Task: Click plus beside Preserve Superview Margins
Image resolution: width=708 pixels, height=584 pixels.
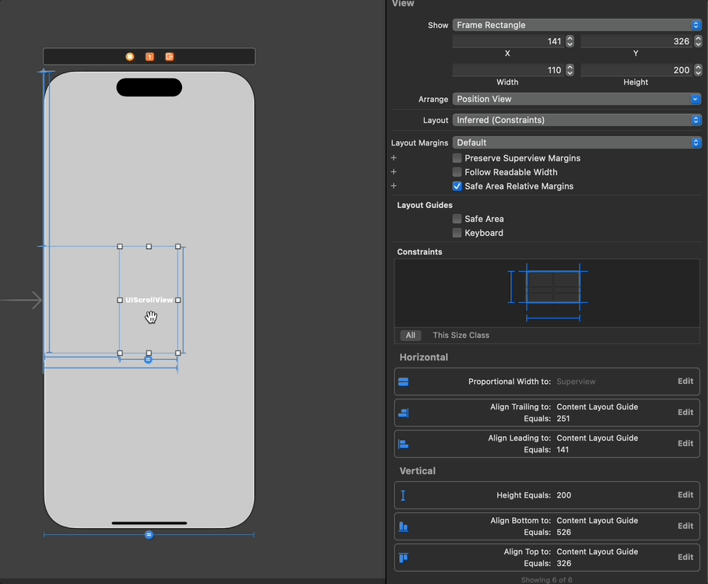Action: tap(394, 158)
